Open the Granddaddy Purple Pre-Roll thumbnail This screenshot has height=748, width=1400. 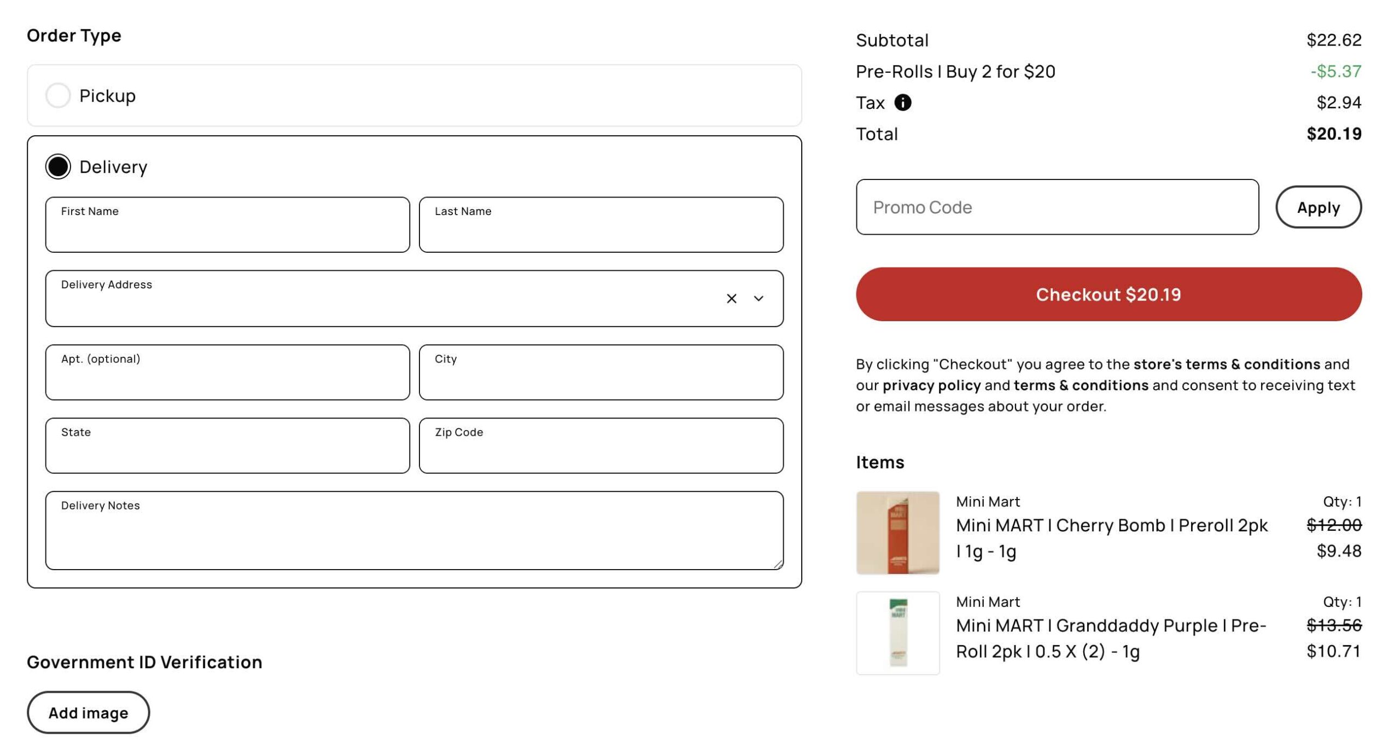pyautogui.click(x=897, y=633)
